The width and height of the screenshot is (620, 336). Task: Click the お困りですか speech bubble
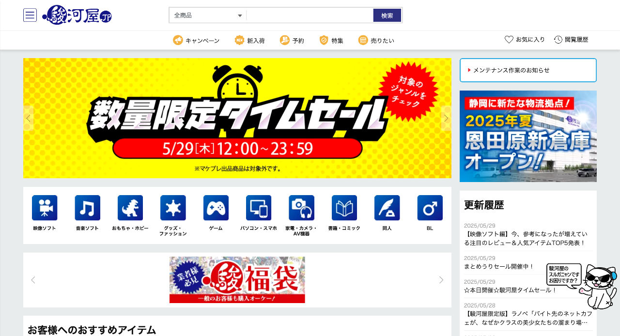point(564,275)
